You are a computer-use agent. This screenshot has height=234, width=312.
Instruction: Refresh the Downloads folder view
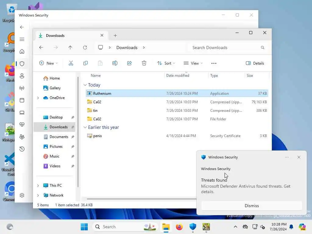[85, 48]
